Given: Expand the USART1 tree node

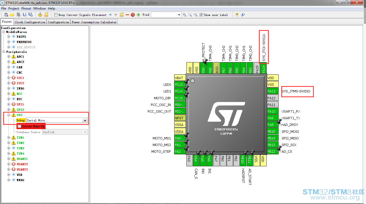Looking at the screenshot, I should coord(9,159).
